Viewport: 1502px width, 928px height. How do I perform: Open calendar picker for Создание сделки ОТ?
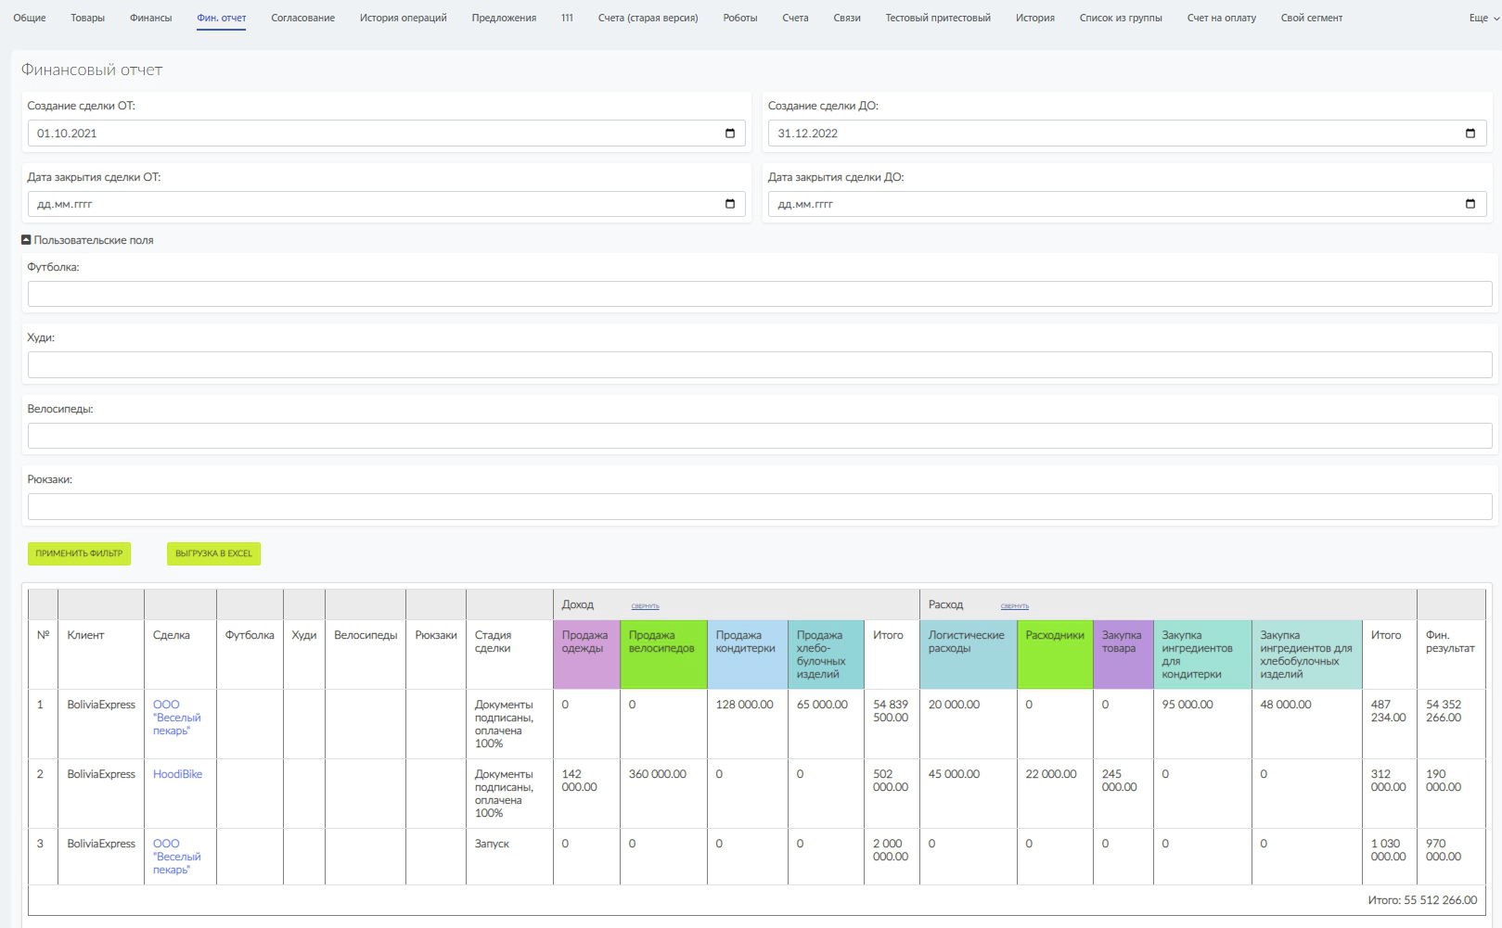pyautogui.click(x=729, y=133)
